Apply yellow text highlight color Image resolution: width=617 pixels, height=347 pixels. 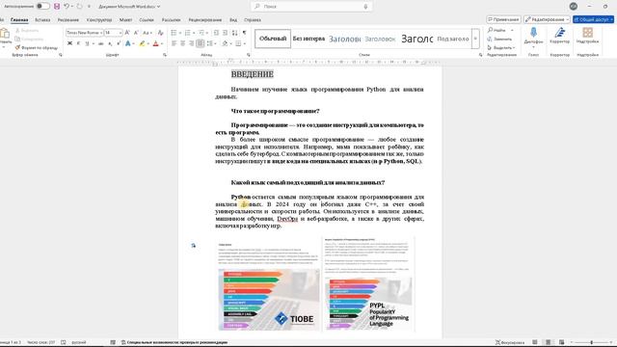[142, 43]
